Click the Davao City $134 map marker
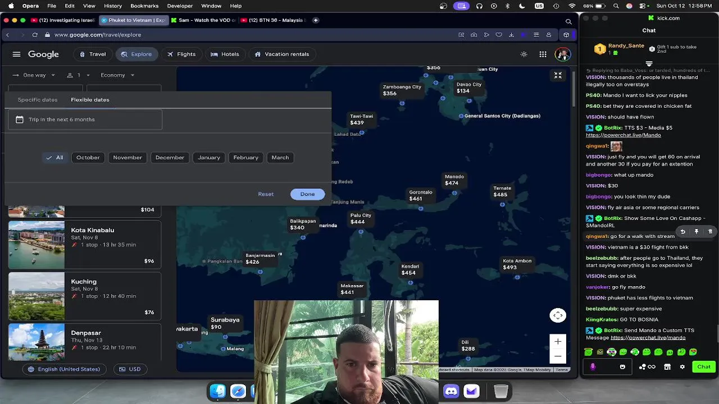This screenshot has height=404, width=719. (x=468, y=88)
